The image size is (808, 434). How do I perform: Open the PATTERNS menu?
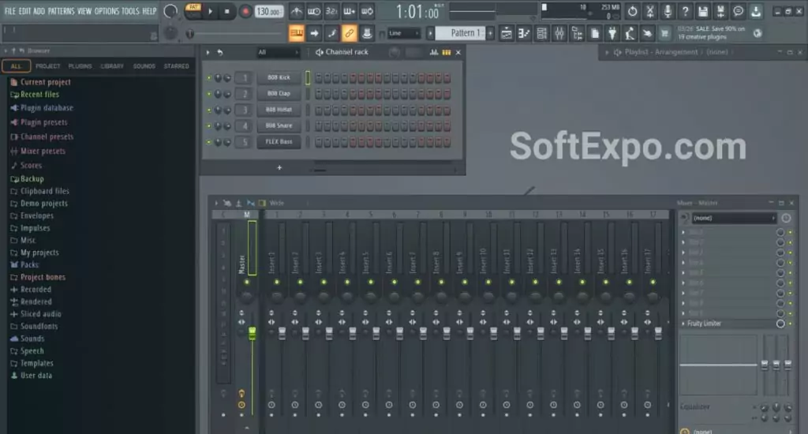click(x=61, y=11)
